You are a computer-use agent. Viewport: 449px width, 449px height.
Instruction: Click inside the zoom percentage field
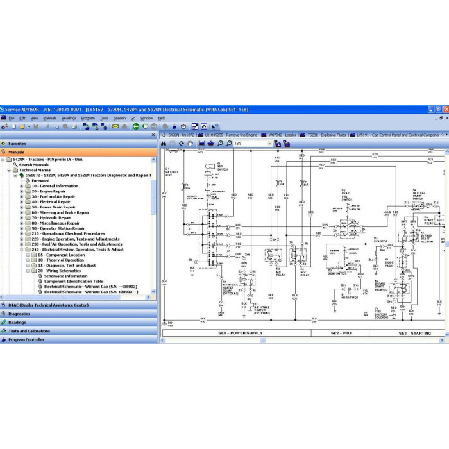click(x=250, y=144)
